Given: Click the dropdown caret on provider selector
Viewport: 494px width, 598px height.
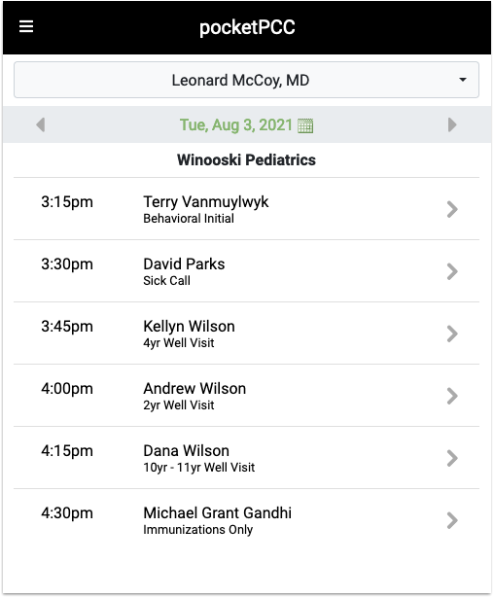Looking at the screenshot, I should point(463,80).
